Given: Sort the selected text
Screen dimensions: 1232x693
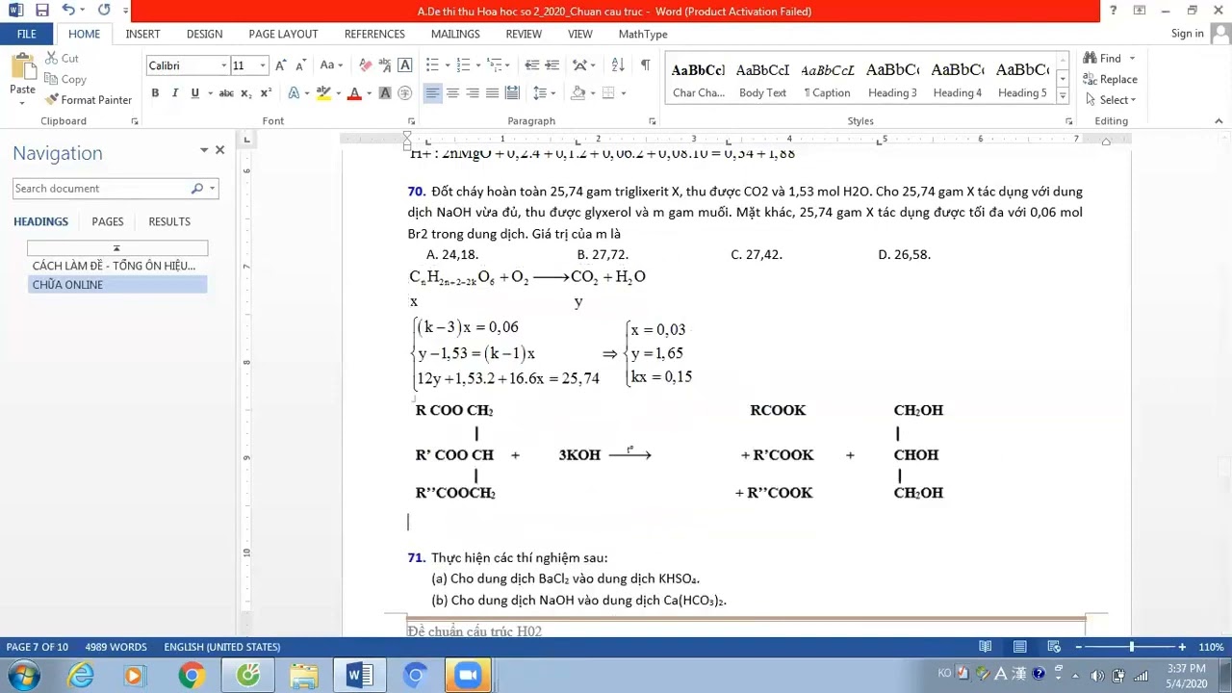Looking at the screenshot, I should pos(618,65).
